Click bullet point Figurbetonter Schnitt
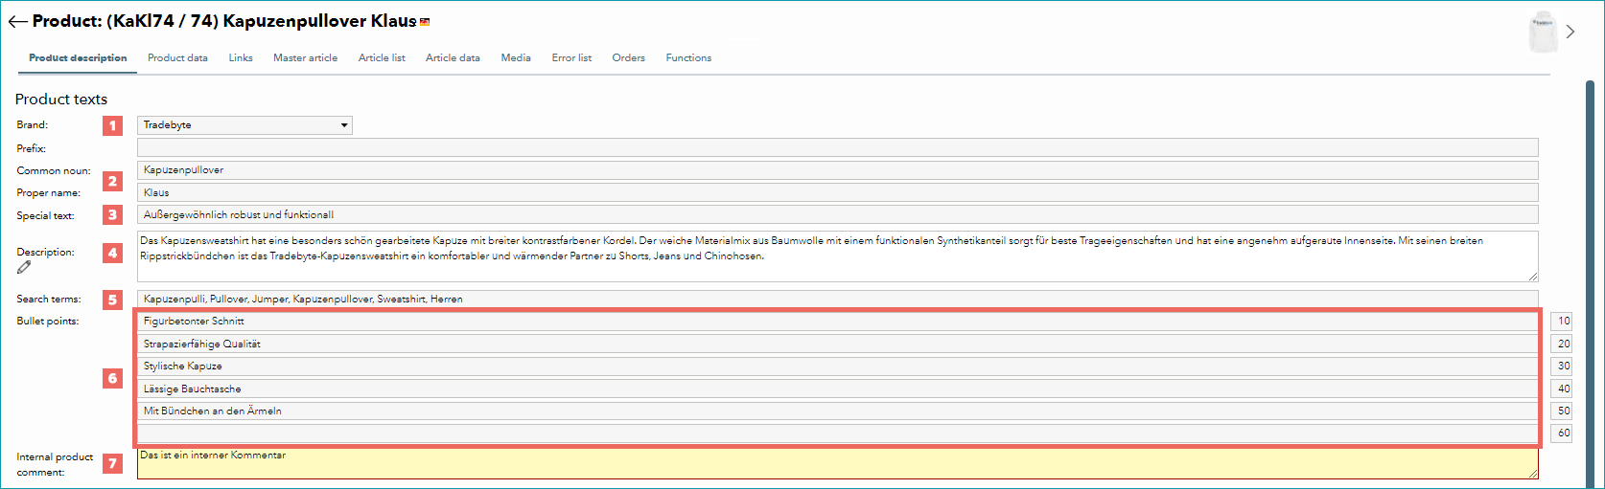The width and height of the screenshot is (1605, 489). [838, 322]
